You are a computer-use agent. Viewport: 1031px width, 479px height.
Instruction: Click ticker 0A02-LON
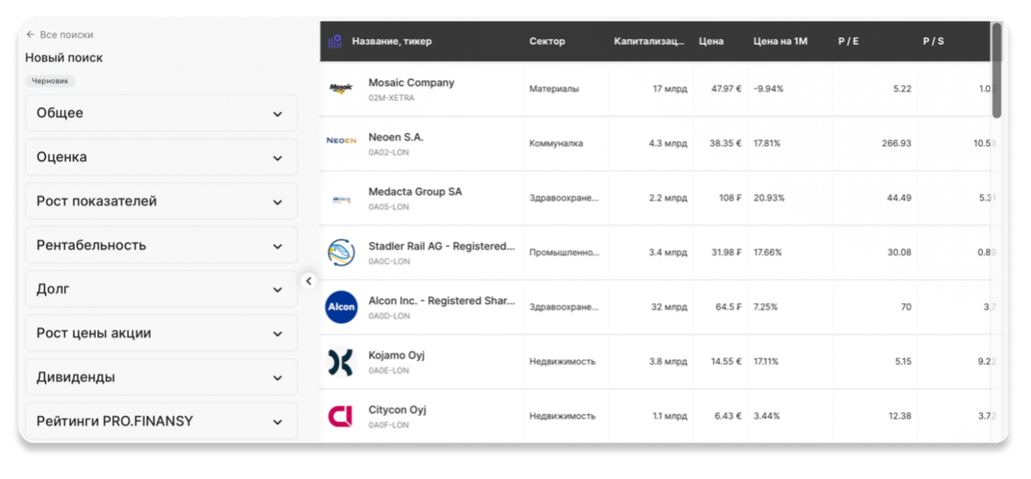(x=389, y=153)
